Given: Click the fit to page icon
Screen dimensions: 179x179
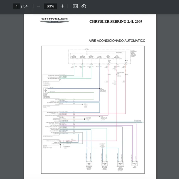Looking at the screenshot, I should [75, 6].
